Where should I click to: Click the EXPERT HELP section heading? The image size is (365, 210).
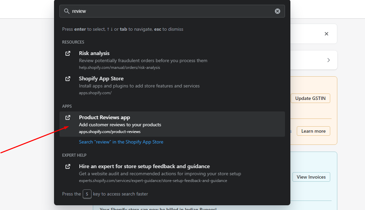tap(74, 155)
